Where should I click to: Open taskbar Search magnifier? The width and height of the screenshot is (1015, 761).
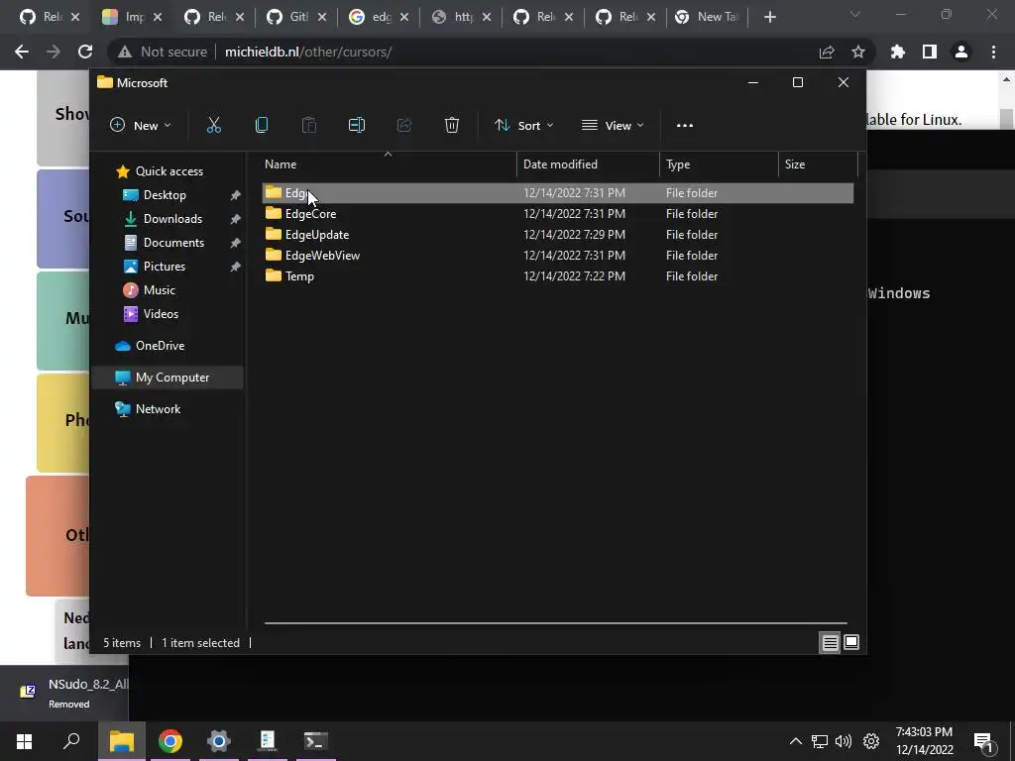71,741
